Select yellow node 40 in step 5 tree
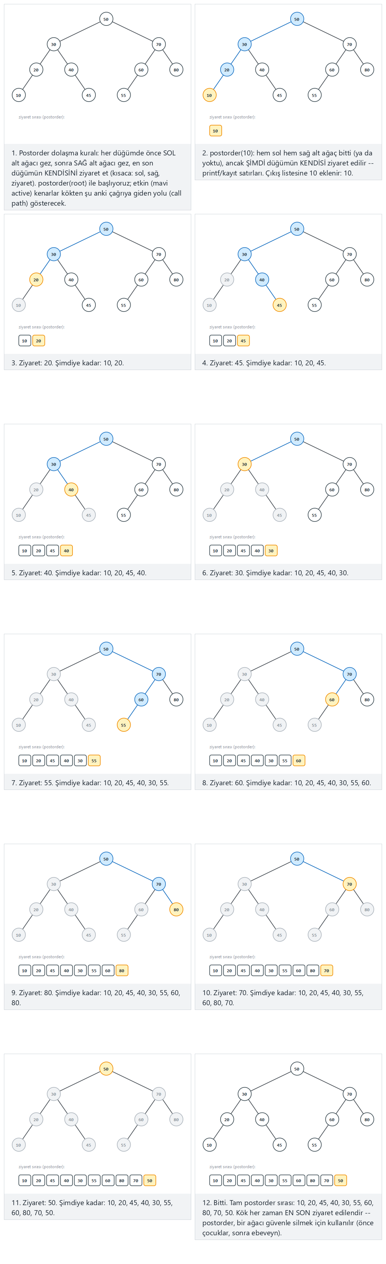 pyautogui.click(x=71, y=490)
